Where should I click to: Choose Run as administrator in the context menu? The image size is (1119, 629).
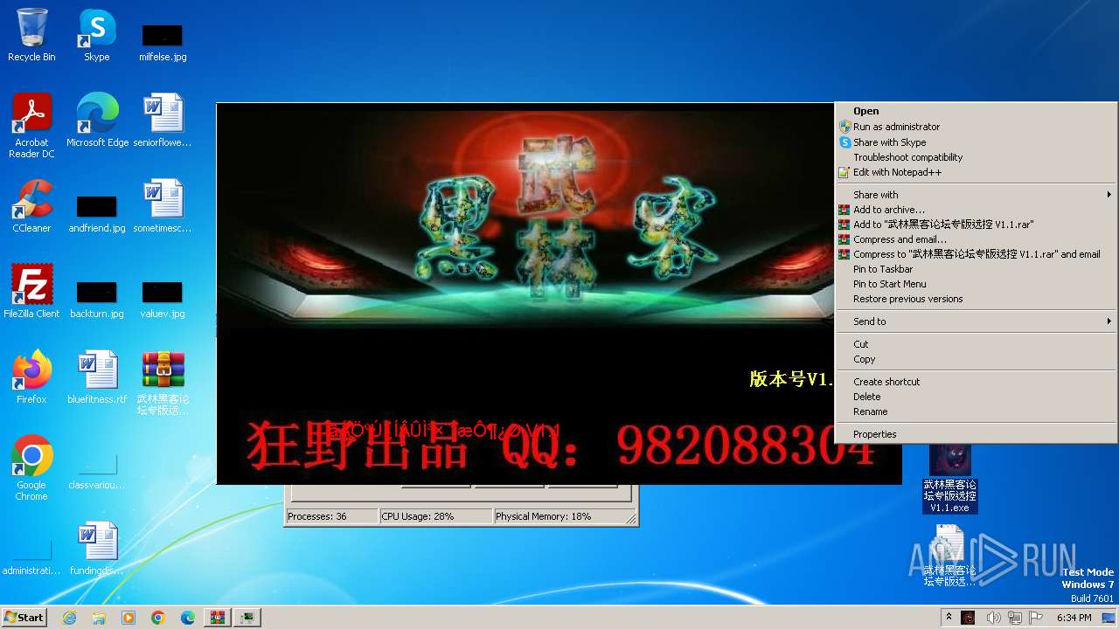pyautogui.click(x=975, y=127)
